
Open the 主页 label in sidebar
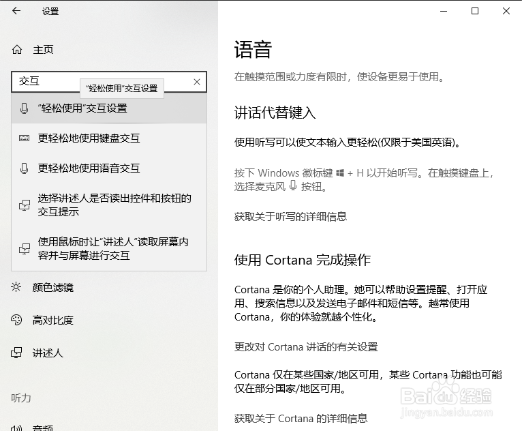tap(43, 50)
